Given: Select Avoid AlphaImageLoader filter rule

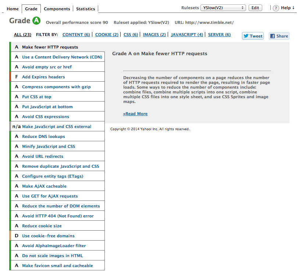Looking at the screenshot, I should [x=58, y=245].
